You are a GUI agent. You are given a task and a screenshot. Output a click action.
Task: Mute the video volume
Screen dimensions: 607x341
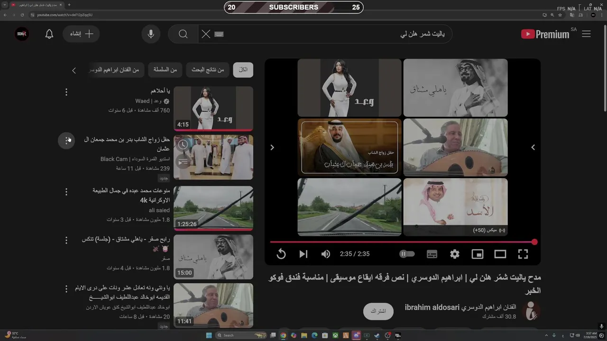coord(326,254)
